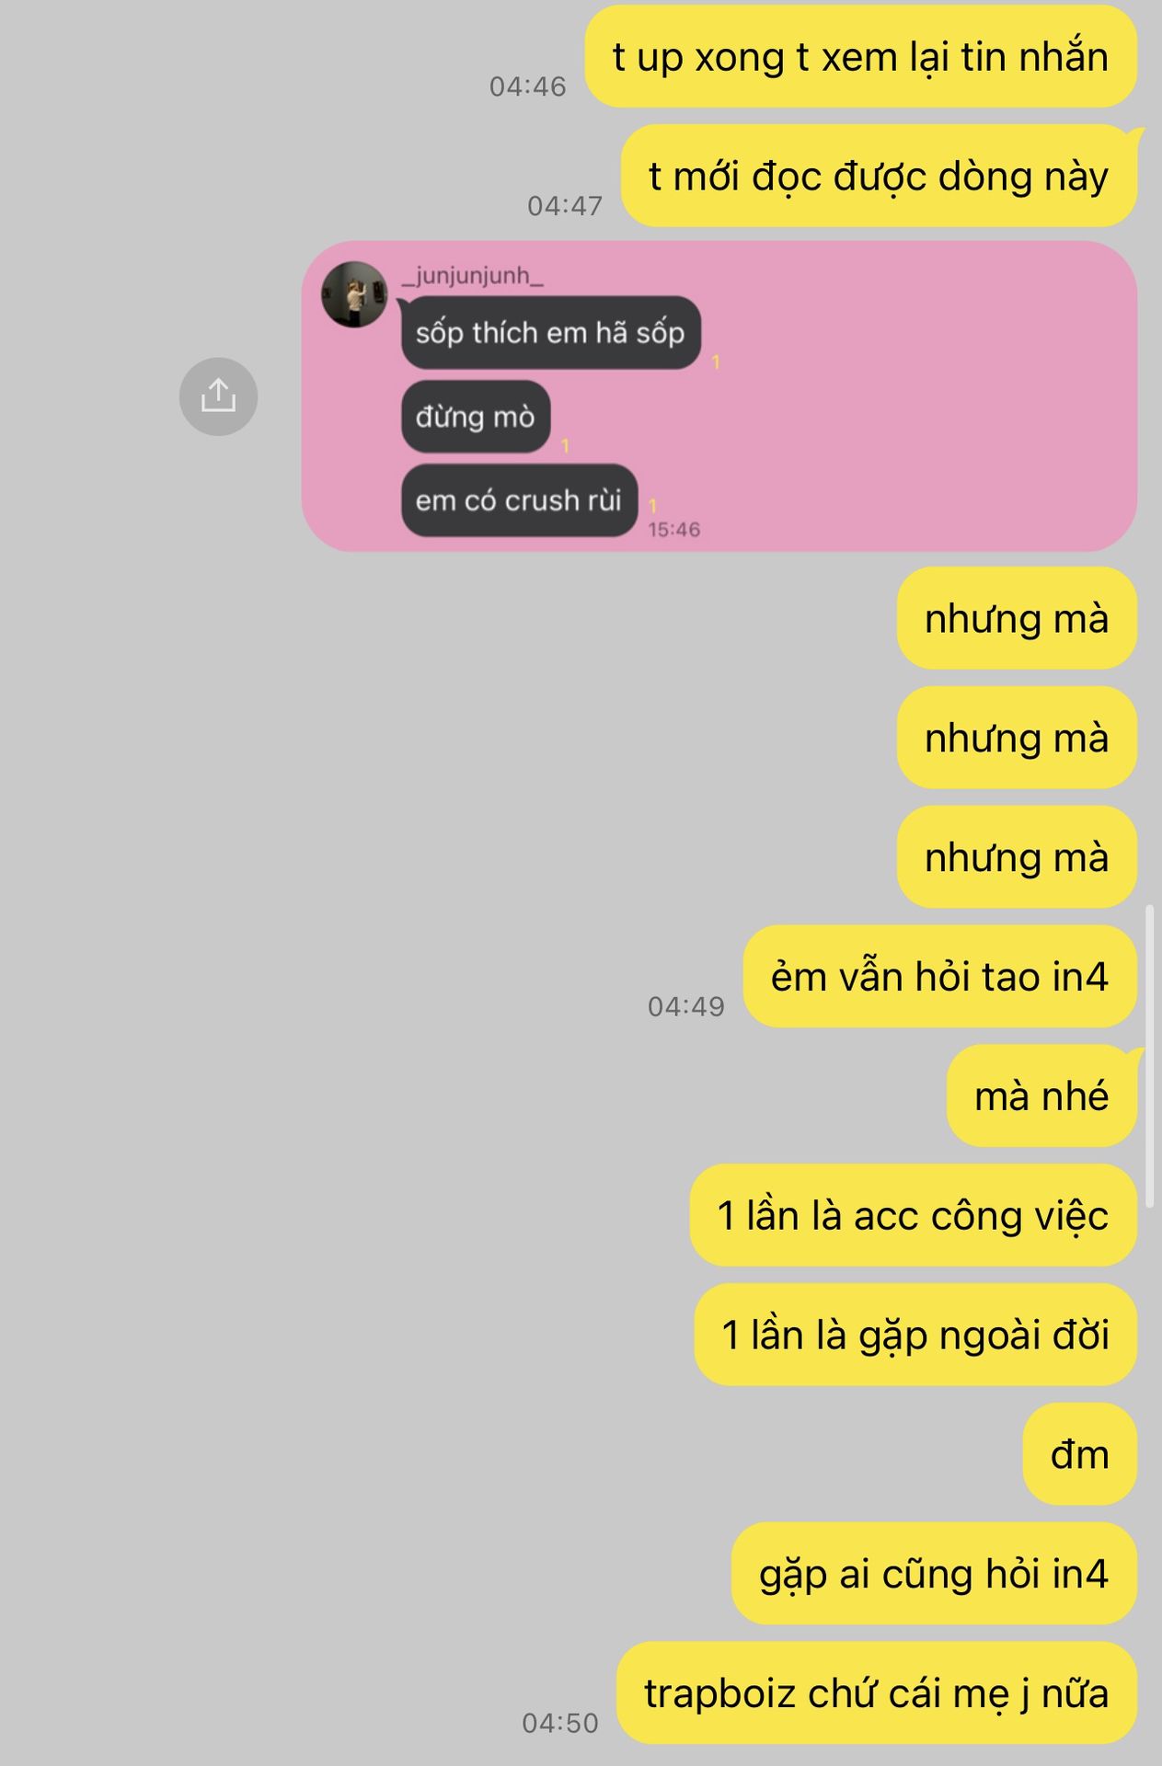Select the 'mà nhé' message bubble
Screen dimensions: 1162x1766
1042,1095
